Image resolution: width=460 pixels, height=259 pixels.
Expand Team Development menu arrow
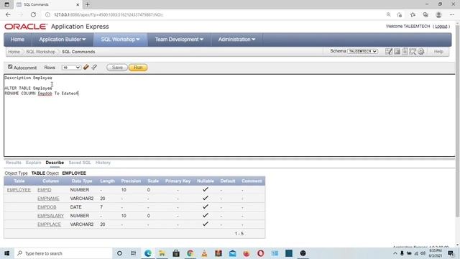[201, 40]
